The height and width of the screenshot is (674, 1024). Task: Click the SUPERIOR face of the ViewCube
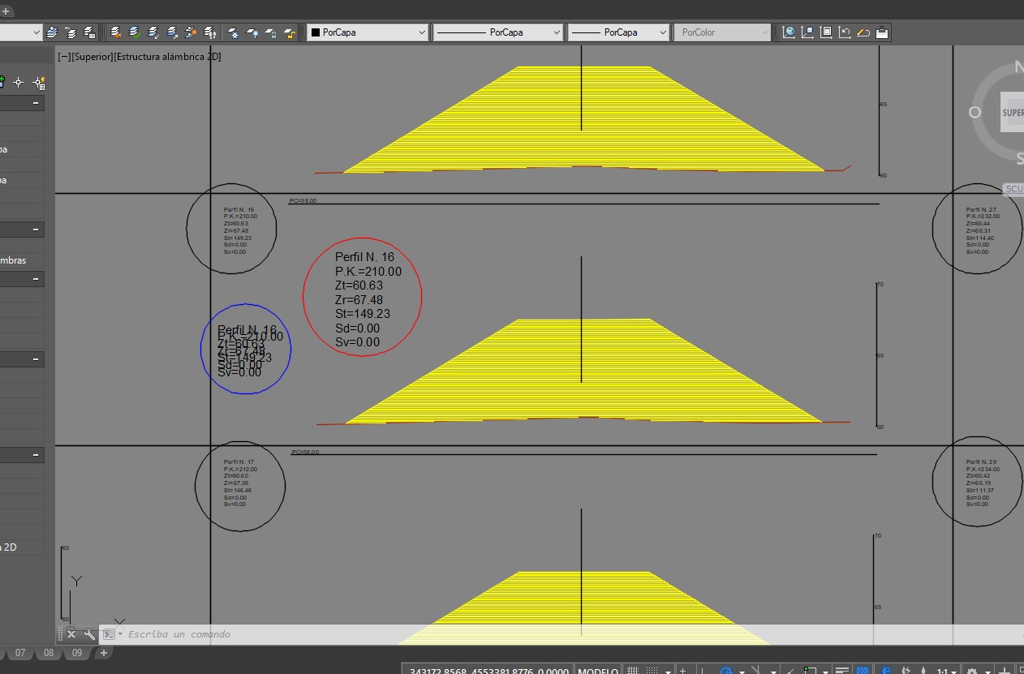(1013, 113)
